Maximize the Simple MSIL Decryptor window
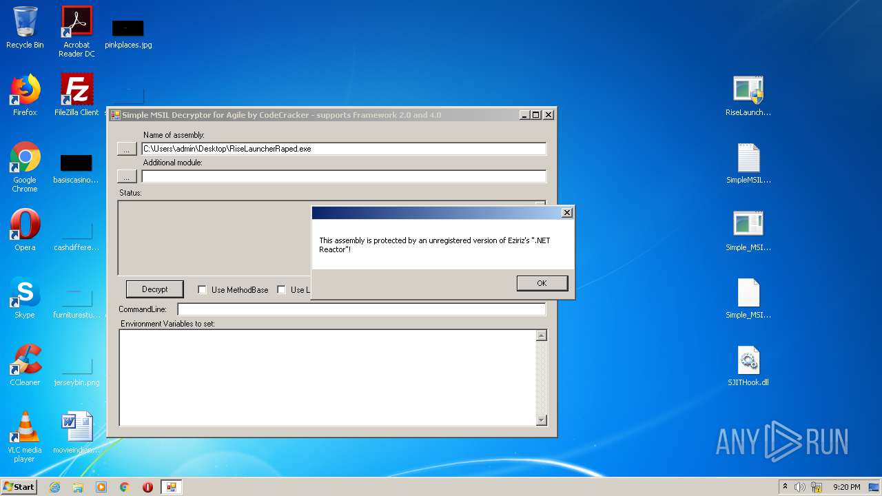The width and height of the screenshot is (882, 496). coord(536,115)
